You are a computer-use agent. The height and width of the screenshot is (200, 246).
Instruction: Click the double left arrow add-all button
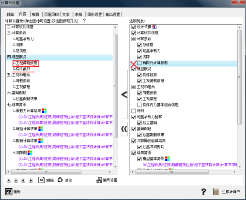pos(124,129)
